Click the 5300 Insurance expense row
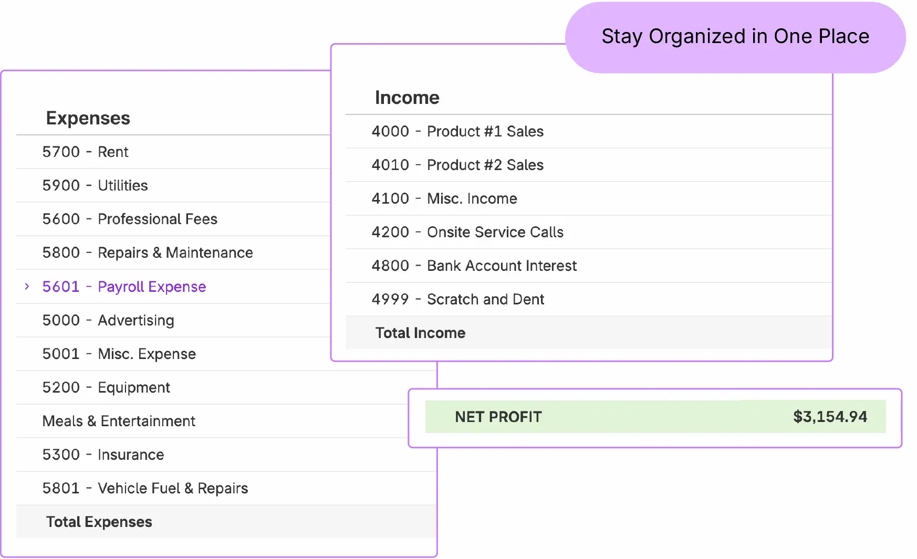Viewport: 917px width, 559px height. 103,455
